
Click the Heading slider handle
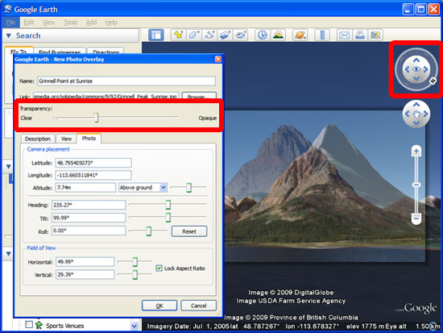[168, 205]
